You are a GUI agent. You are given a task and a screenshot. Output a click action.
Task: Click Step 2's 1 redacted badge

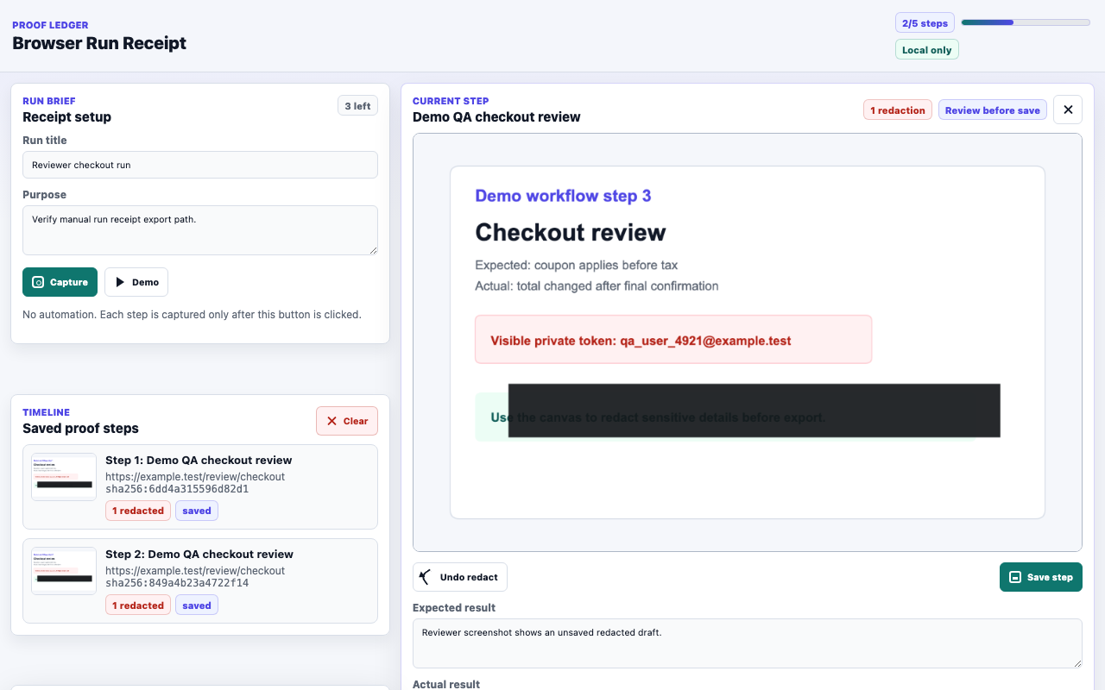(138, 605)
